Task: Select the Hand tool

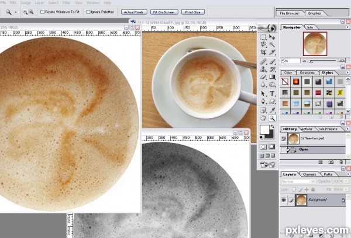Action: pos(263,118)
